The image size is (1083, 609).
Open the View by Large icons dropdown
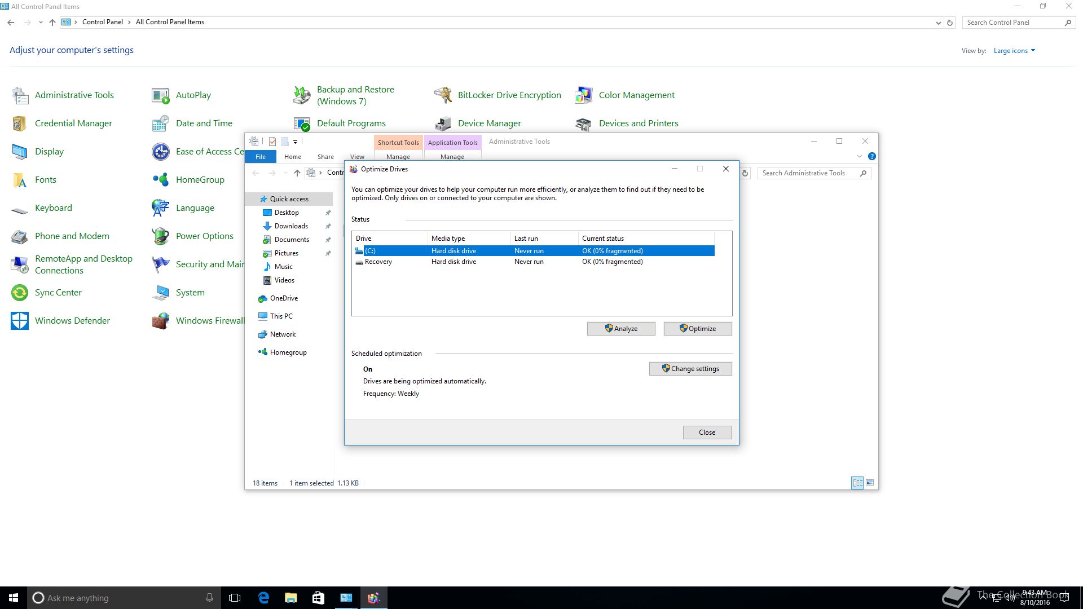(x=1014, y=51)
